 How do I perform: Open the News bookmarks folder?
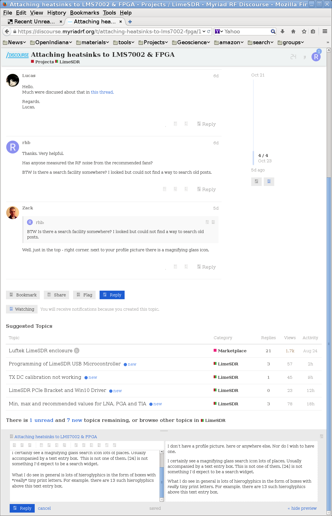pyautogui.click(x=14, y=43)
